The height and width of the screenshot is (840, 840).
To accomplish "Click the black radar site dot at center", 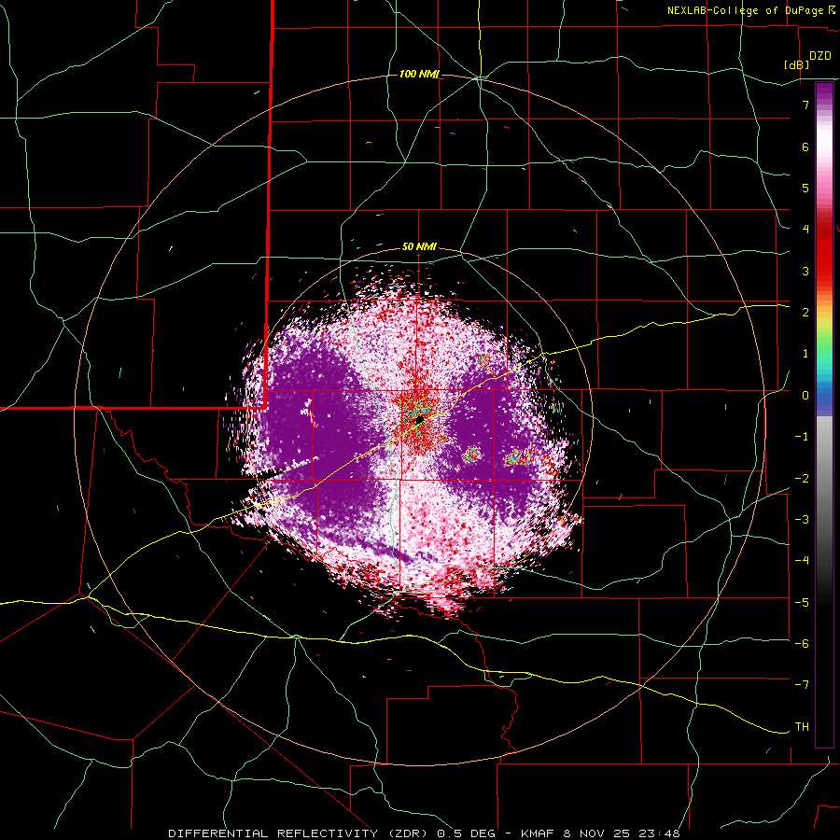I will (419, 419).
